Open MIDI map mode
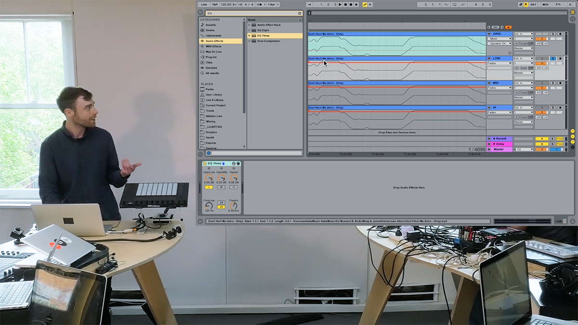 tap(546, 4)
